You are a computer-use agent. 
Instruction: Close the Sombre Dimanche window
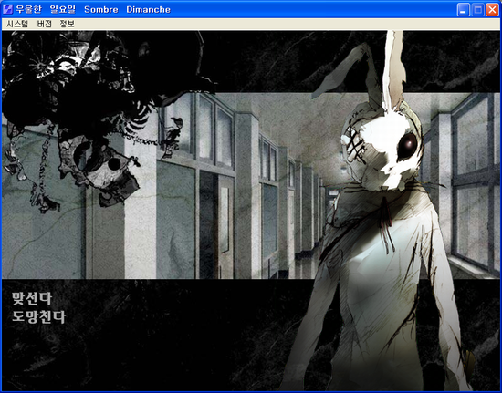[492, 10]
